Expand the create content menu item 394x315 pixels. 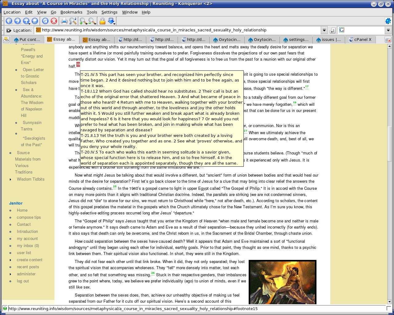[10, 260]
